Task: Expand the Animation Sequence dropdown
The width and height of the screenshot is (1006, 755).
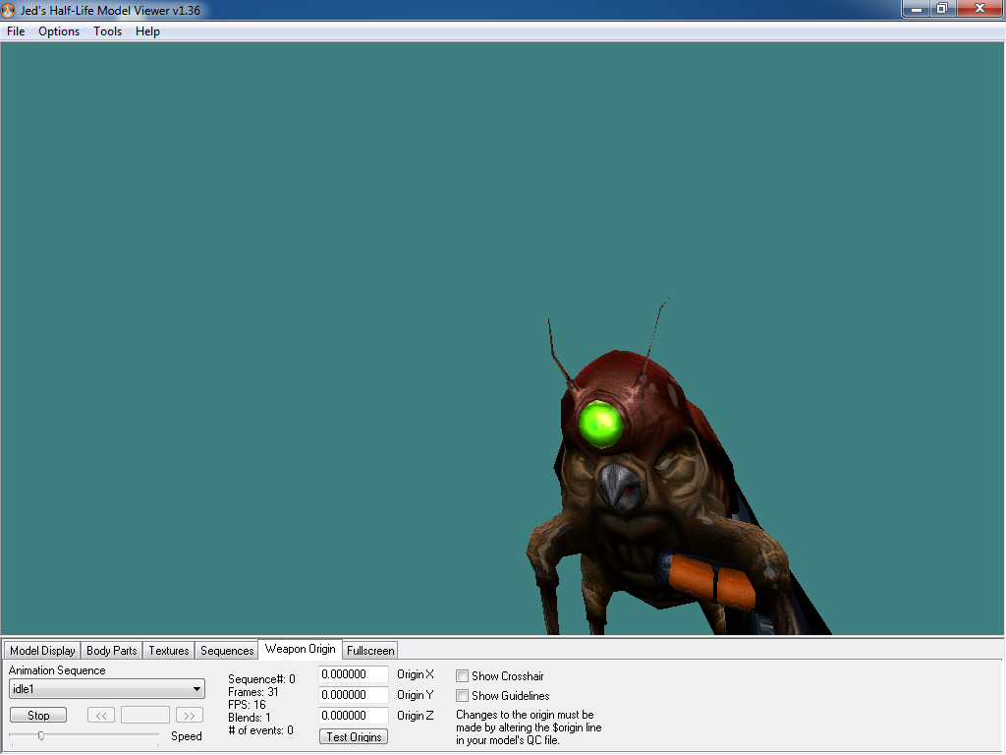Action: [x=106, y=689]
